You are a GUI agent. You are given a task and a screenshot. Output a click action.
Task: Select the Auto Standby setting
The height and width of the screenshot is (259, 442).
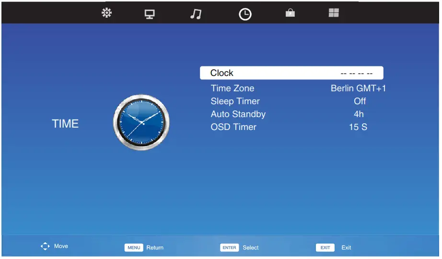pos(238,114)
